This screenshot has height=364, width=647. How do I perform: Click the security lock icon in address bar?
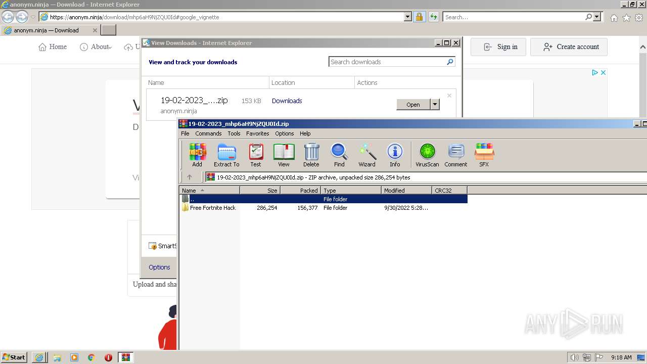click(419, 17)
